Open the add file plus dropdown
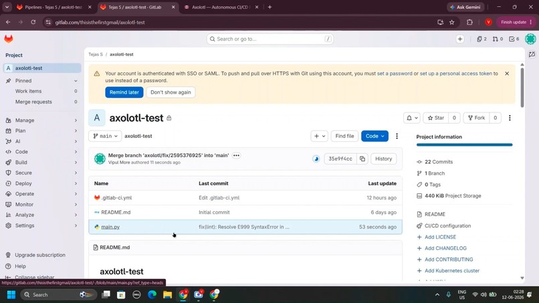The width and height of the screenshot is (539, 303). click(x=319, y=136)
